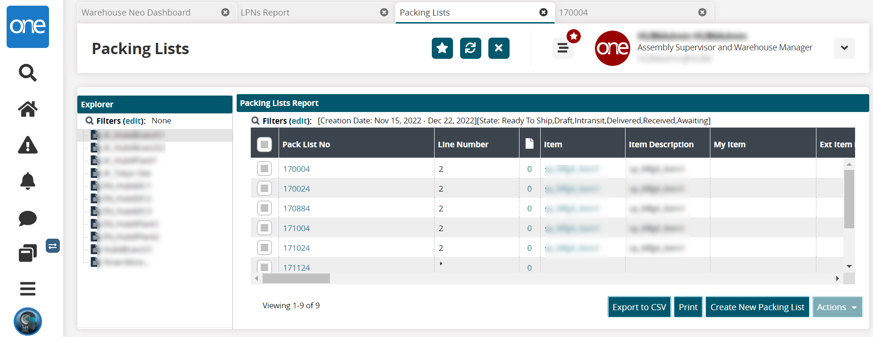The height and width of the screenshot is (337, 873).
Task: Switch to the 170004 tab
Action: [573, 12]
